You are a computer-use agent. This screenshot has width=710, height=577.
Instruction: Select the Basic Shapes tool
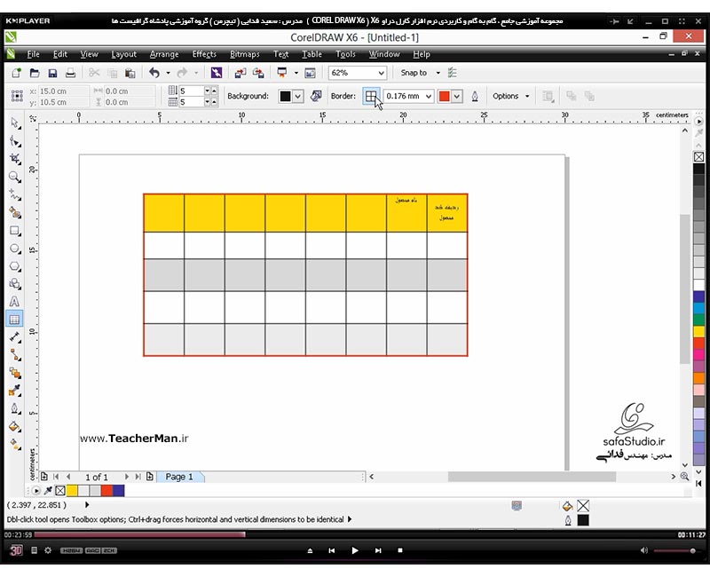(x=15, y=284)
